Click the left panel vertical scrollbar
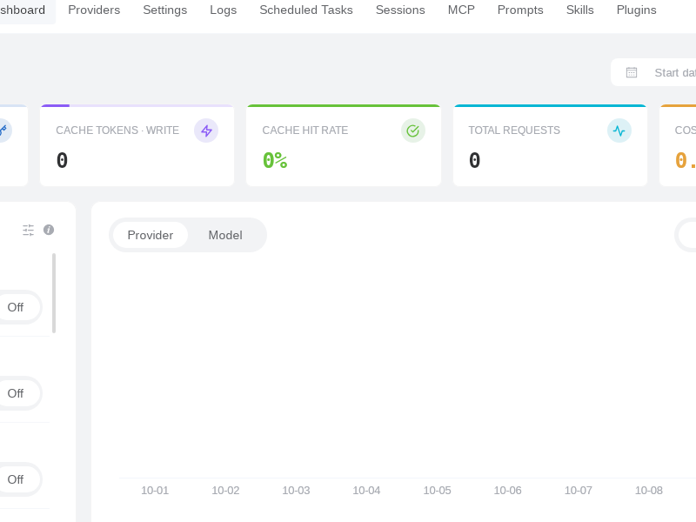Screen dimensions: 696x522 [x=54, y=293]
